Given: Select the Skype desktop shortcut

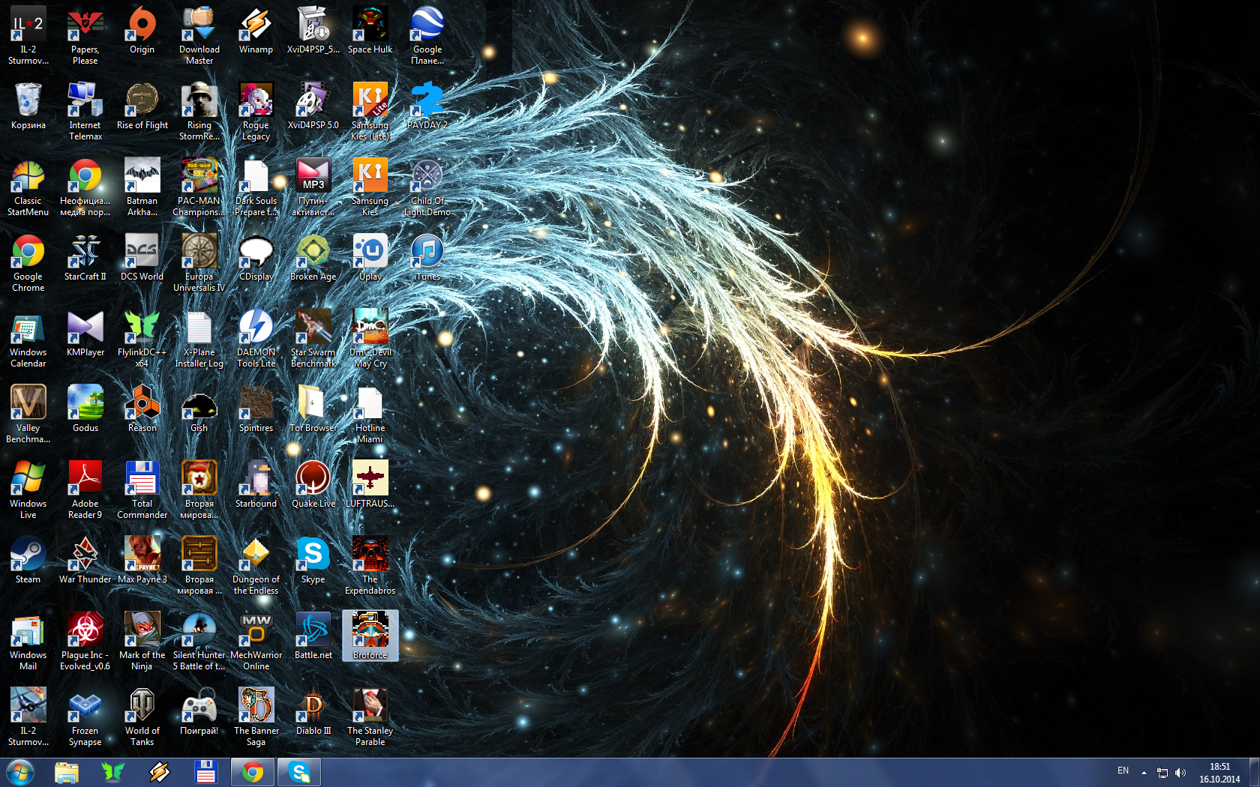Looking at the screenshot, I should click(x=313, y=561).
